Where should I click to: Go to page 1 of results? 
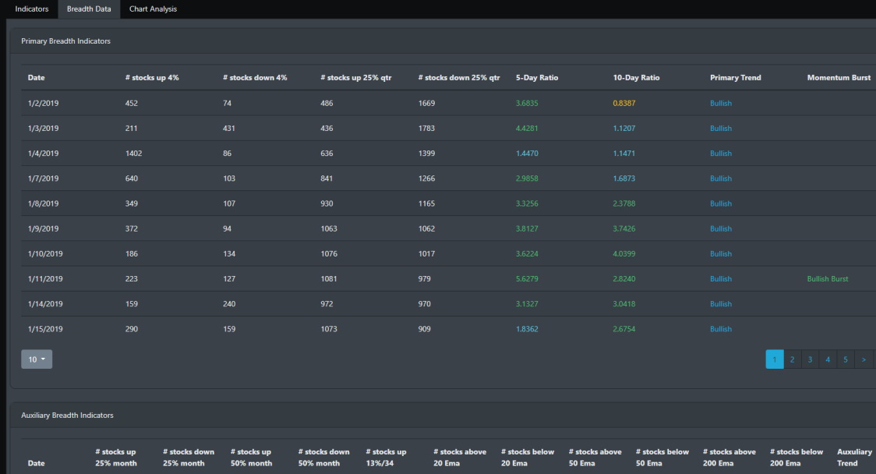pos(775,359)
